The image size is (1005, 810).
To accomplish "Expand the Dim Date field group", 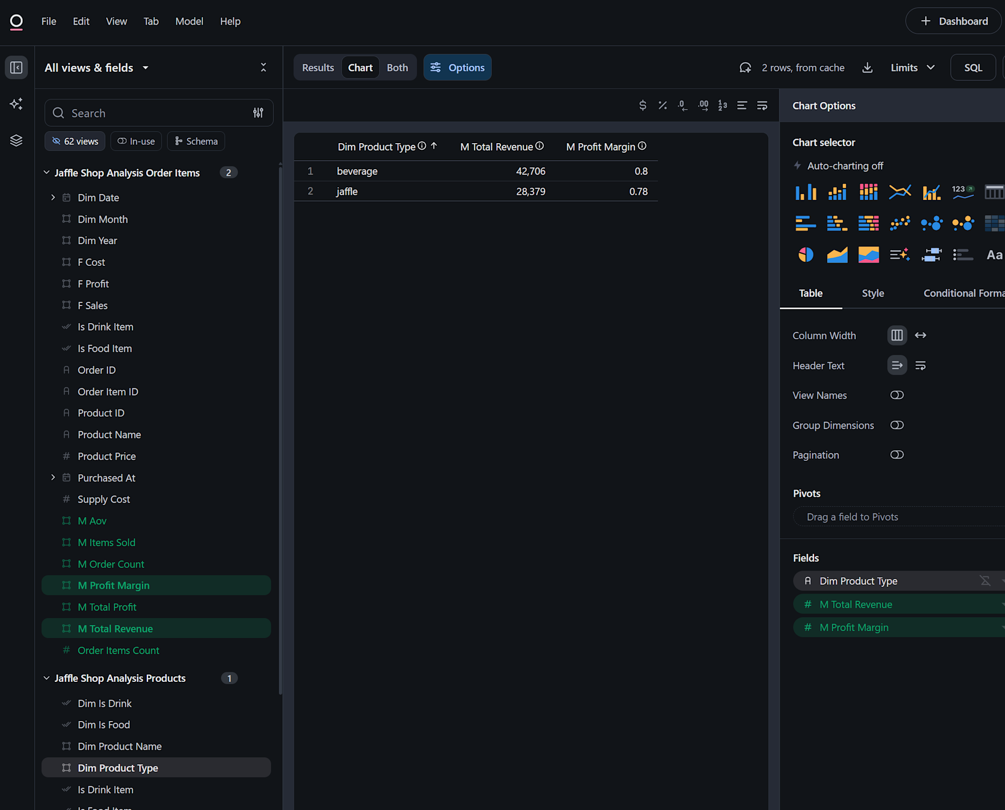I will click(53, 198).
